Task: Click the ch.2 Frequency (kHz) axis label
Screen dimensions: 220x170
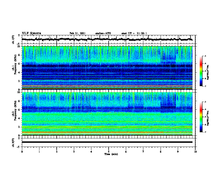Action: [14, 111]
